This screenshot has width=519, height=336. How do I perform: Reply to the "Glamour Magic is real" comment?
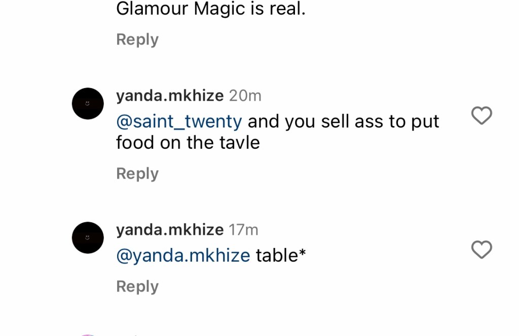[x=137, y=39]
